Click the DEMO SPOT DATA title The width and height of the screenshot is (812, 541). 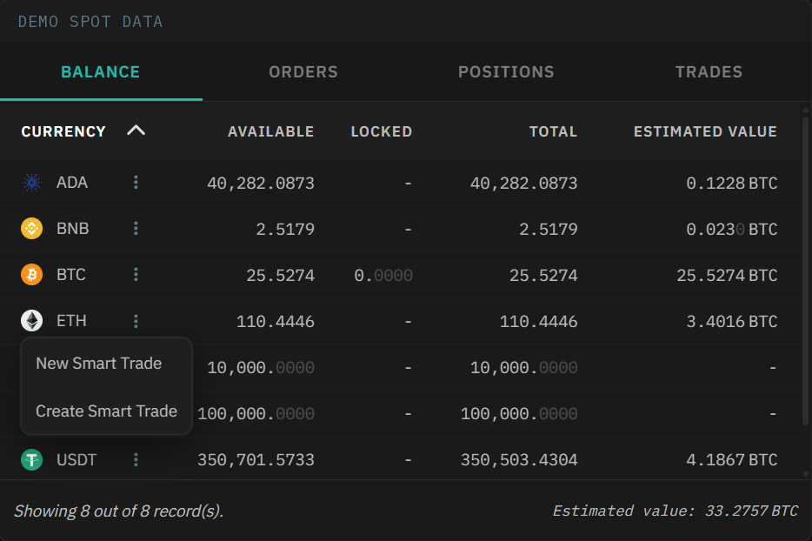[x=90, y=22]
